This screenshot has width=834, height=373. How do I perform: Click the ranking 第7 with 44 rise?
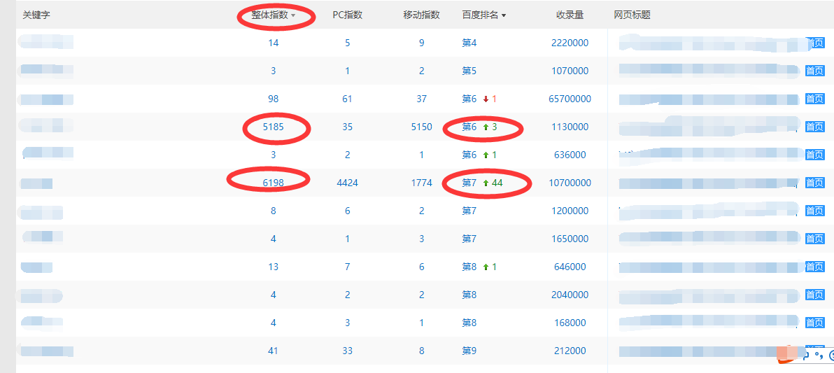(469, 183)
